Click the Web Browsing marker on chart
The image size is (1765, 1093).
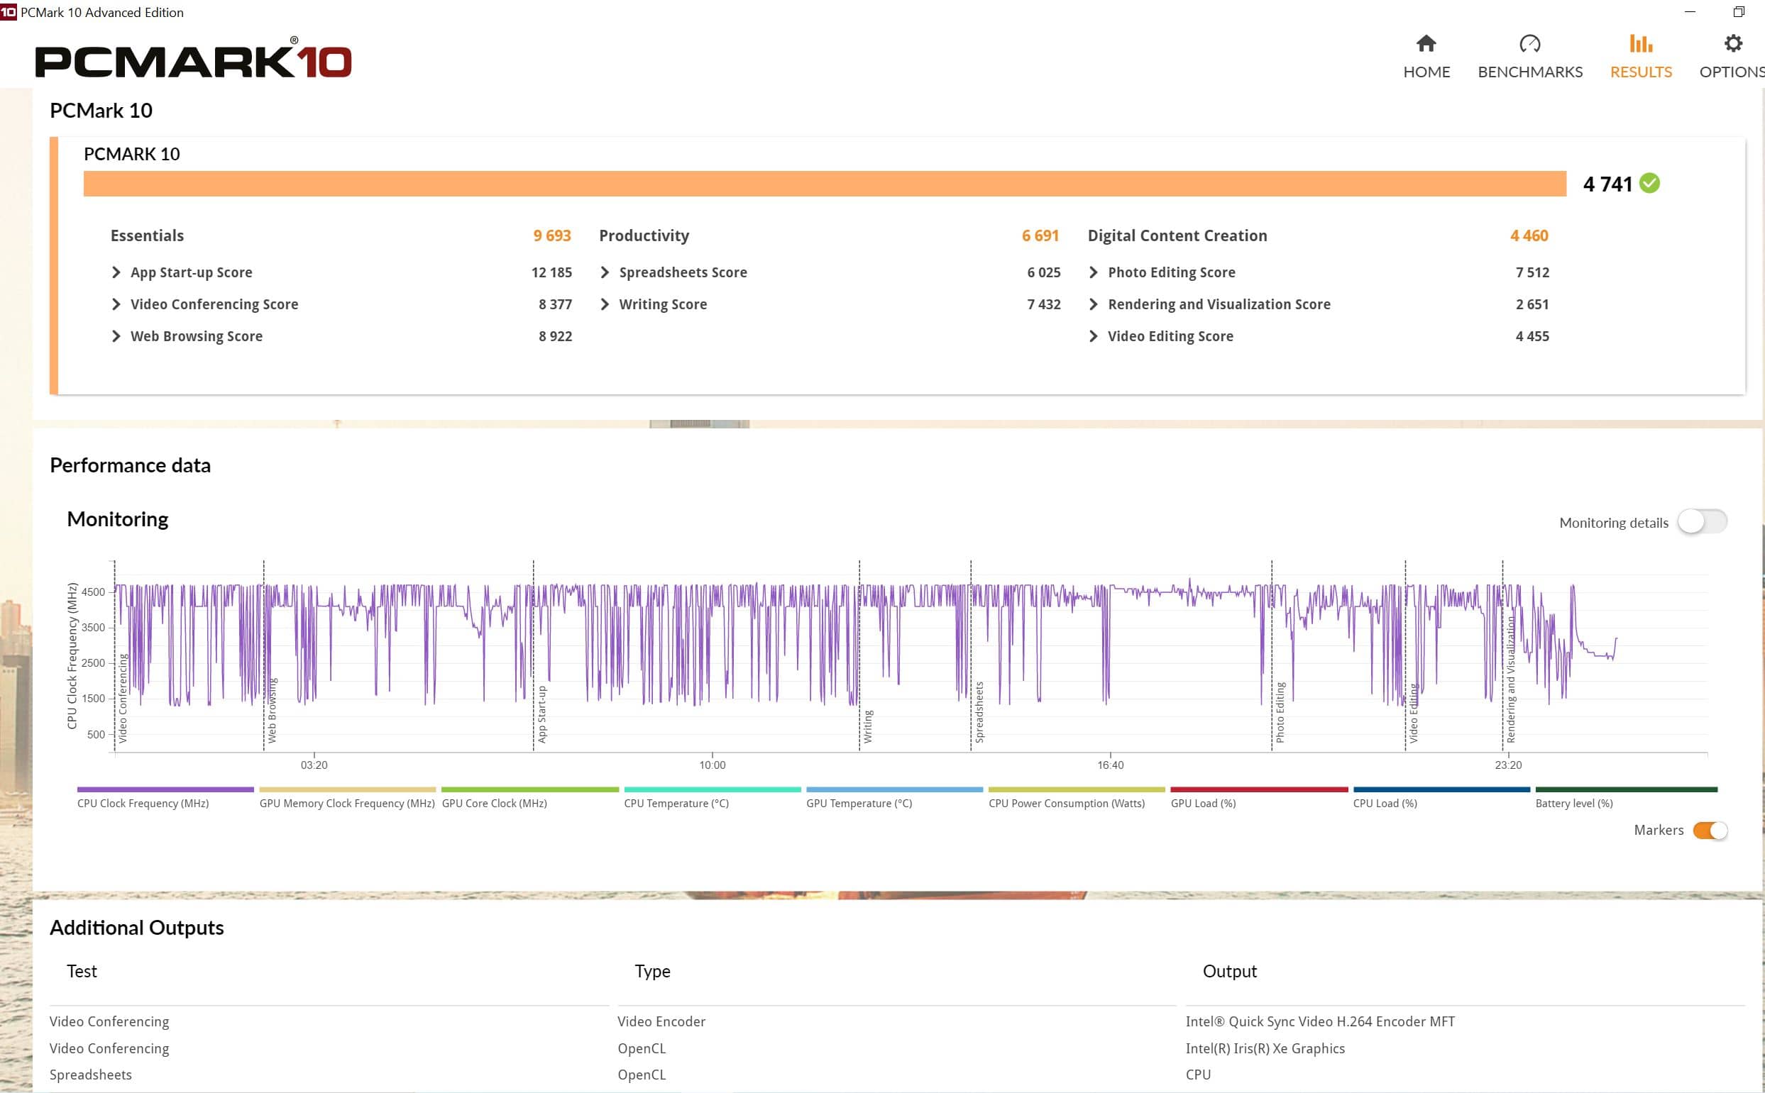click(x=272, y=710)
